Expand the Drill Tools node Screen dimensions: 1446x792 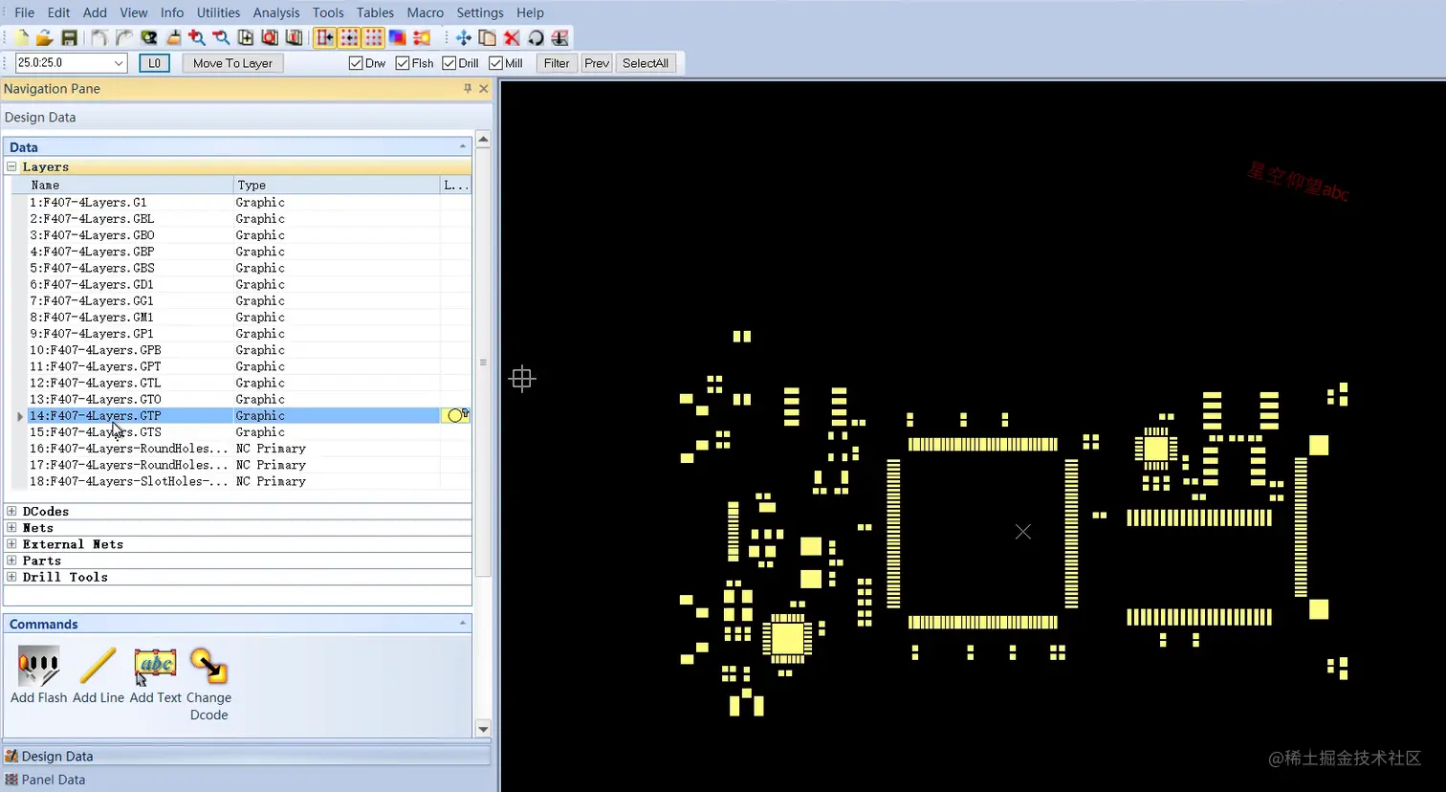coord(11,577)
